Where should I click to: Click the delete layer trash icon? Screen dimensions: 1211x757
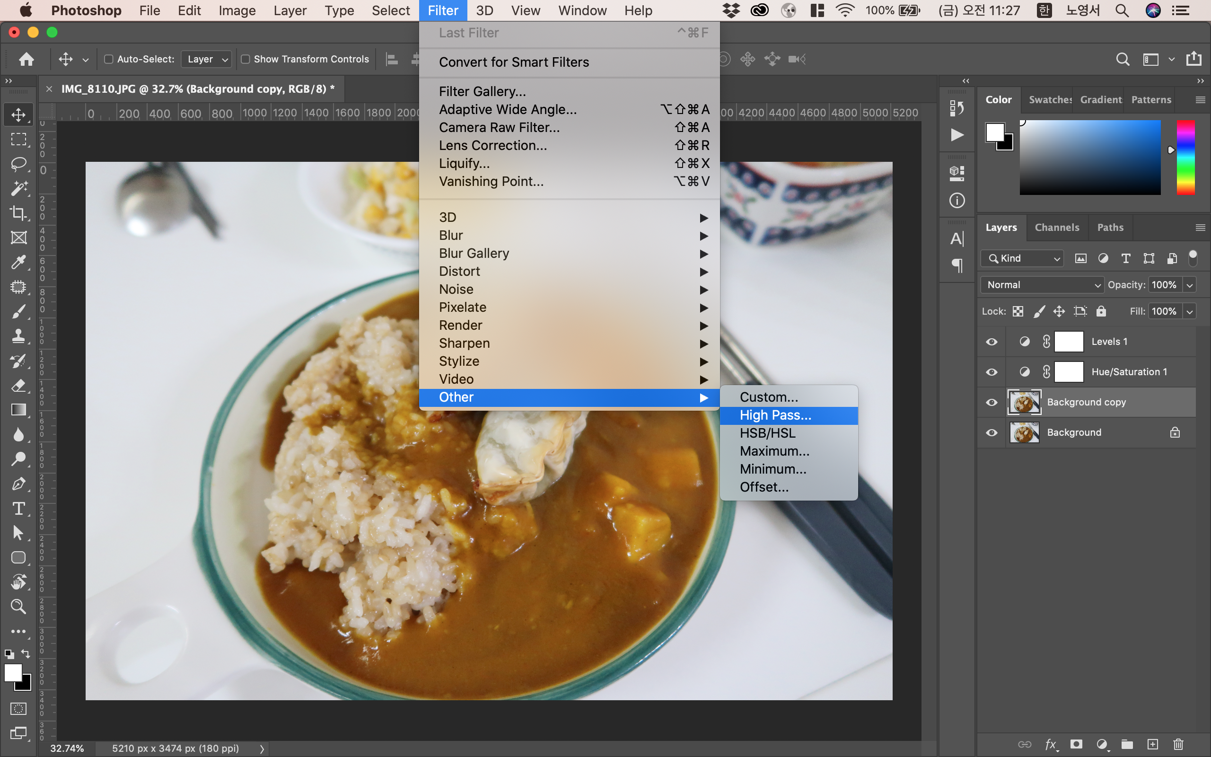coord(1178,745)
